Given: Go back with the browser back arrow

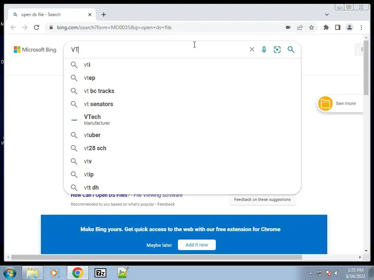Looking at the screenshot, I should (x=13, y=27).
